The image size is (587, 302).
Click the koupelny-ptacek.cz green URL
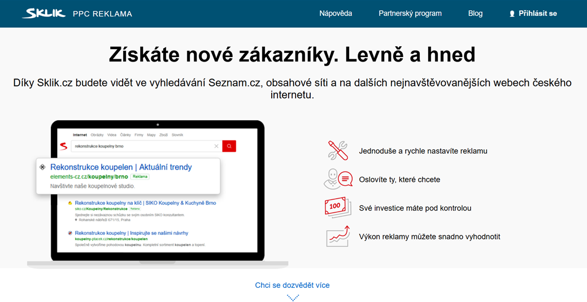[111, 239]
